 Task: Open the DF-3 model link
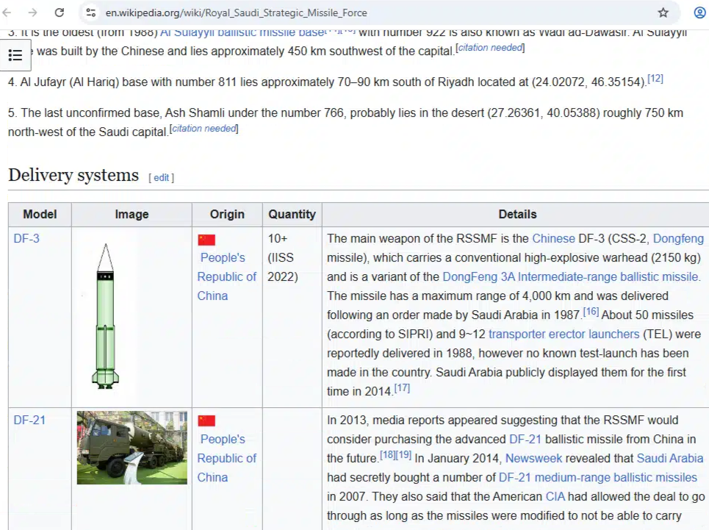click(26, 238)
